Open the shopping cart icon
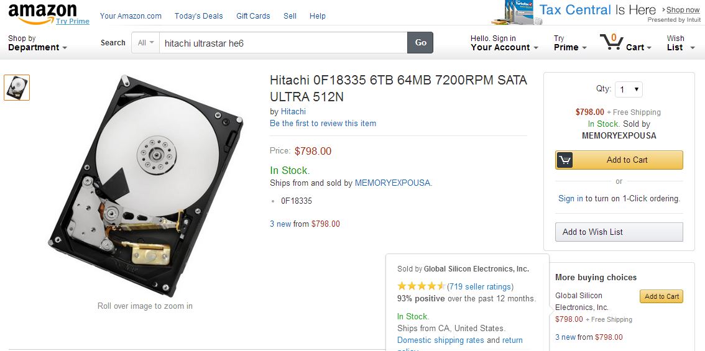Image resolution: width=705 pixels, height=351 pixels. (612, 42)
